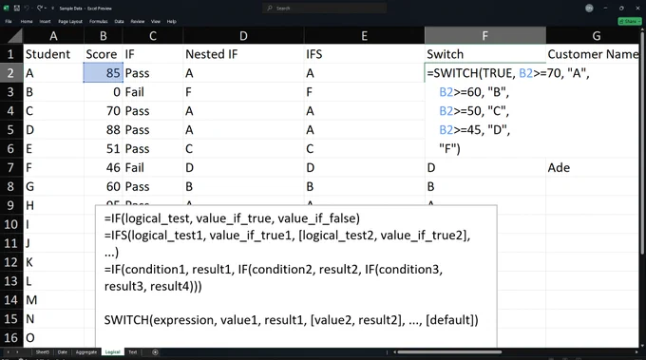Click into the Search box in the title bar
Screen dimensions: 646x360
(x=325, y=8)
